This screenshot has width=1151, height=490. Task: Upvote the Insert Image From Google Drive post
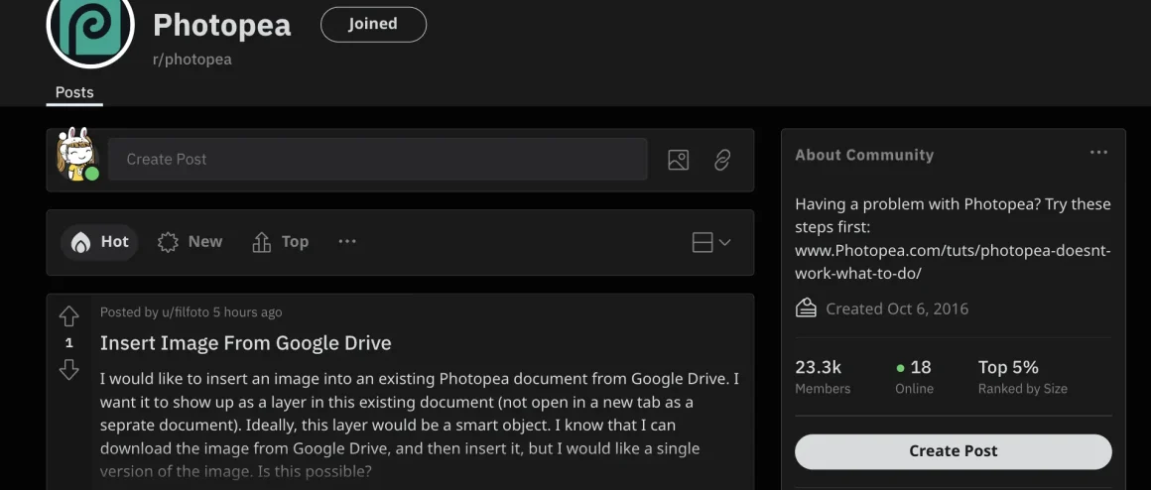(x=68, y=316)
